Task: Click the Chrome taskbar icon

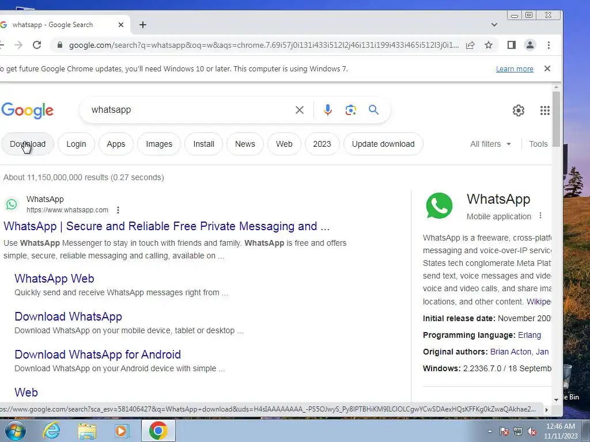Action: tap(158, 430)
